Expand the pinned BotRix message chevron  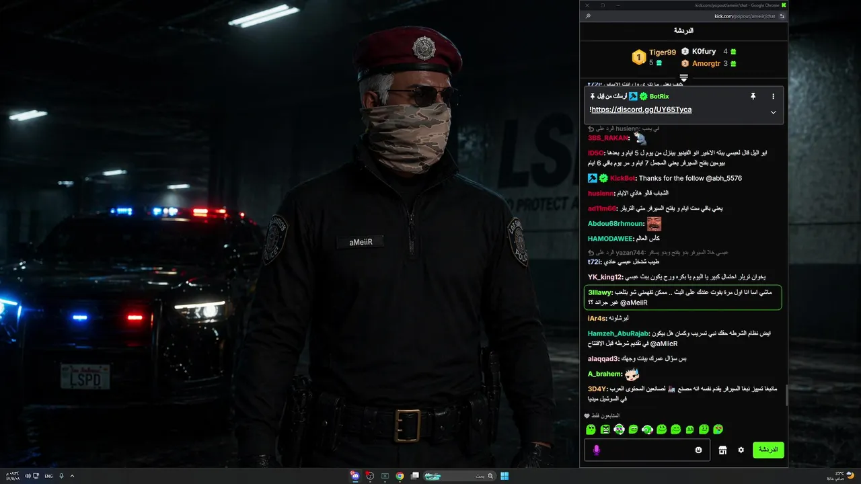[x=773, y=112]
